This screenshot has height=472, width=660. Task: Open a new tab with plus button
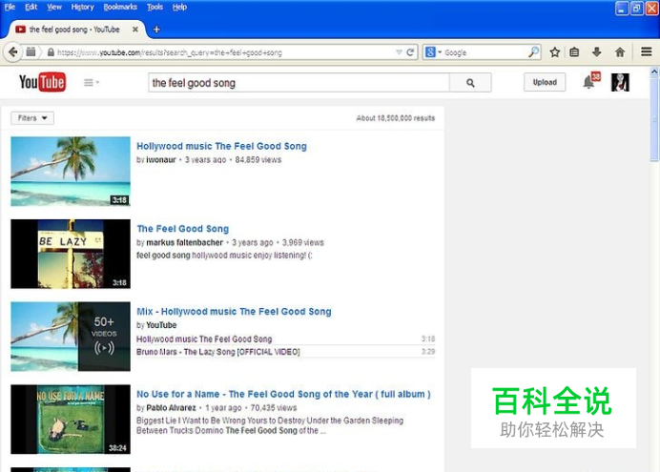(156, 29)
